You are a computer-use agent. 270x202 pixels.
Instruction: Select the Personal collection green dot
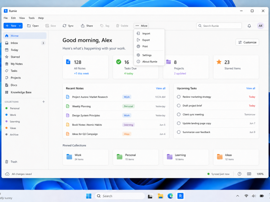click(x=6, y=108)
